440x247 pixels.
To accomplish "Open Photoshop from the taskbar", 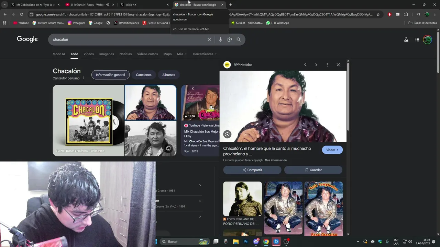I will pos(246,242).
